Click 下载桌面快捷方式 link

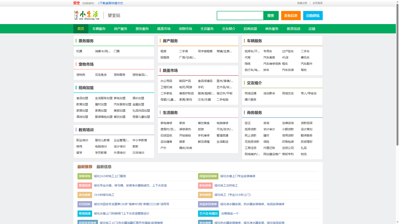pyautogui.click(x=110, y=3)
